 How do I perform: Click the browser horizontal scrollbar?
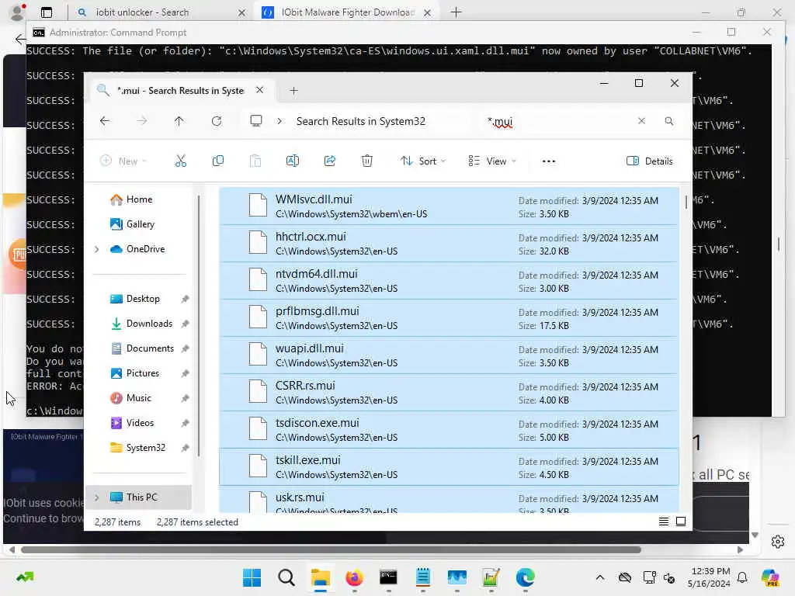[x=331, y=550]
